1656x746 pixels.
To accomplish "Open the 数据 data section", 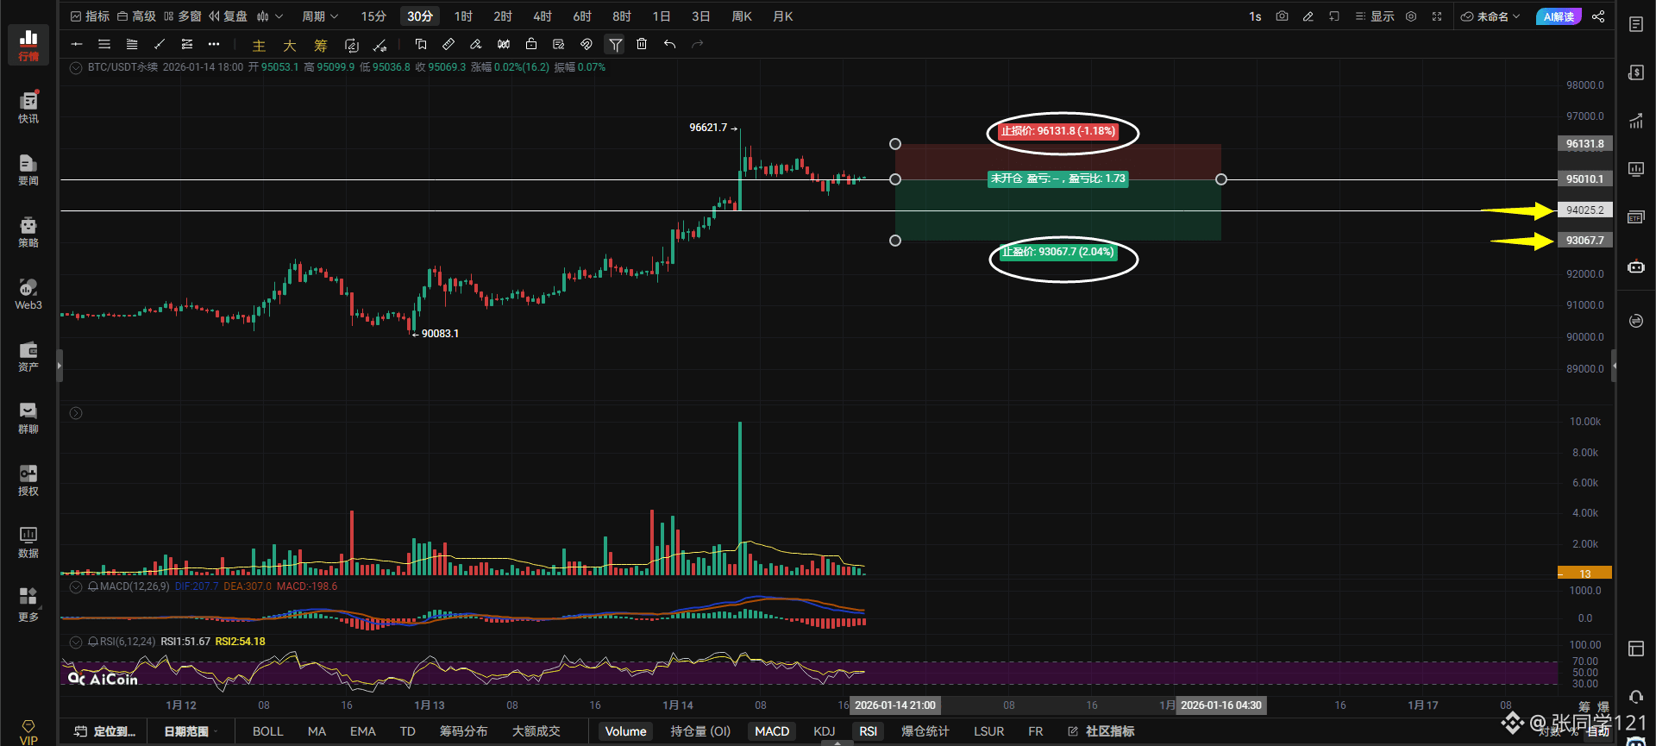I will 28,542.
